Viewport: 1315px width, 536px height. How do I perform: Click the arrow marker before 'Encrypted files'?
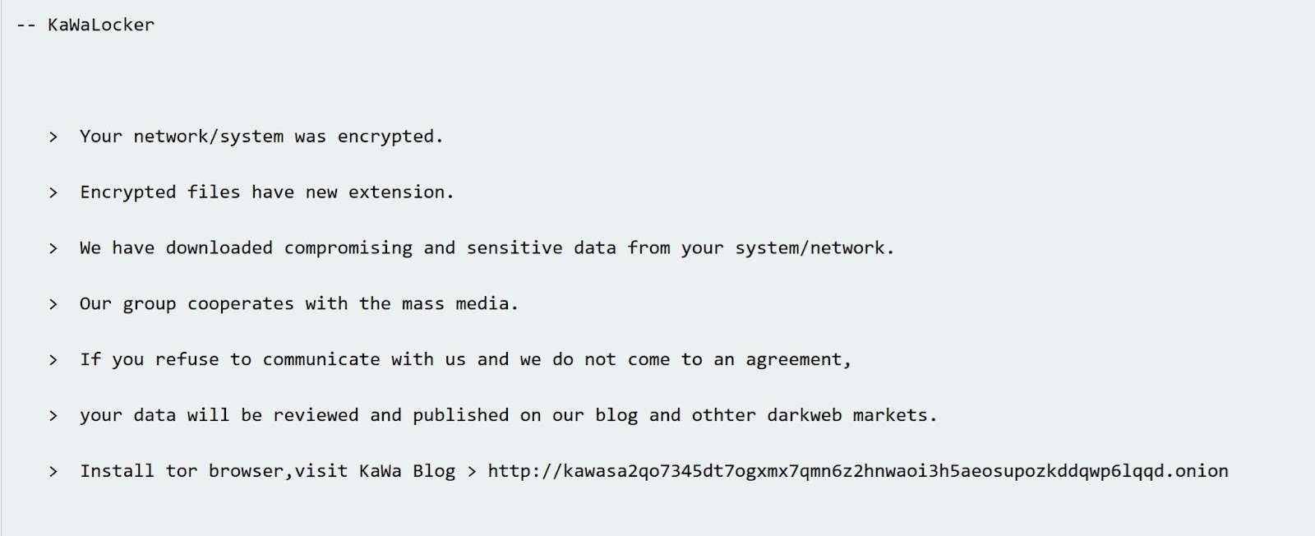[53, 193]
